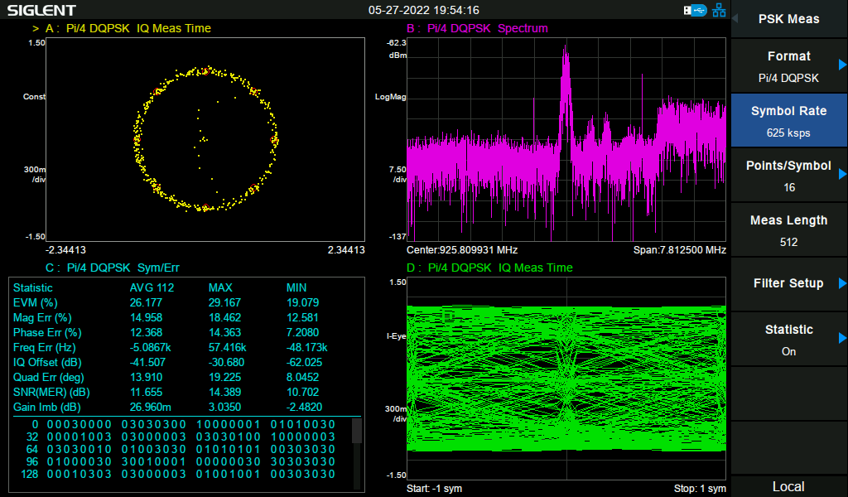
Task: Click the SIGLENT logo
Action: tap(41, 11)
